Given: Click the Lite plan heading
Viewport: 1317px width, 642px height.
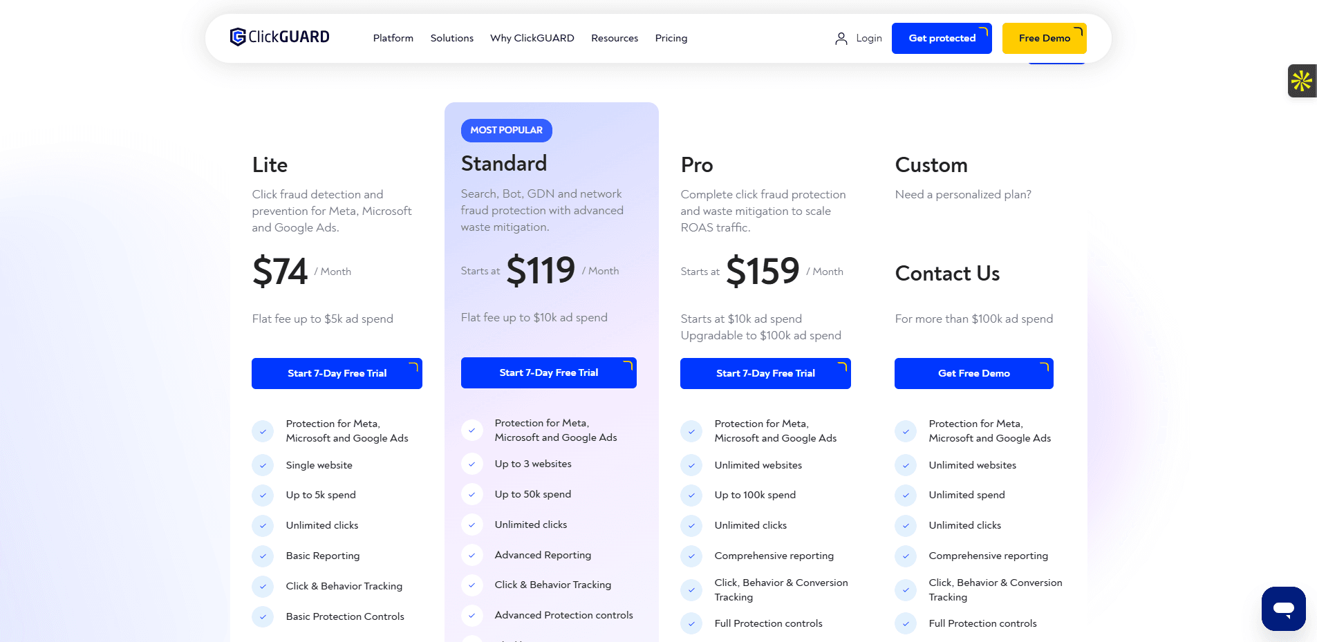Looking at the screenshot, I should point(270,165).
